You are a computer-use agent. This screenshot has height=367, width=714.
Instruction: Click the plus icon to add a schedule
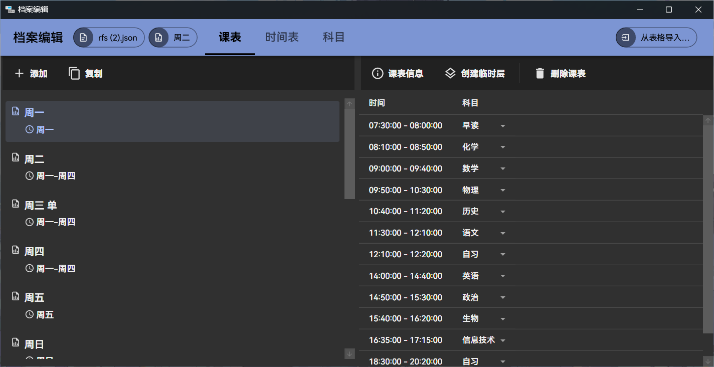coord(19,74)
